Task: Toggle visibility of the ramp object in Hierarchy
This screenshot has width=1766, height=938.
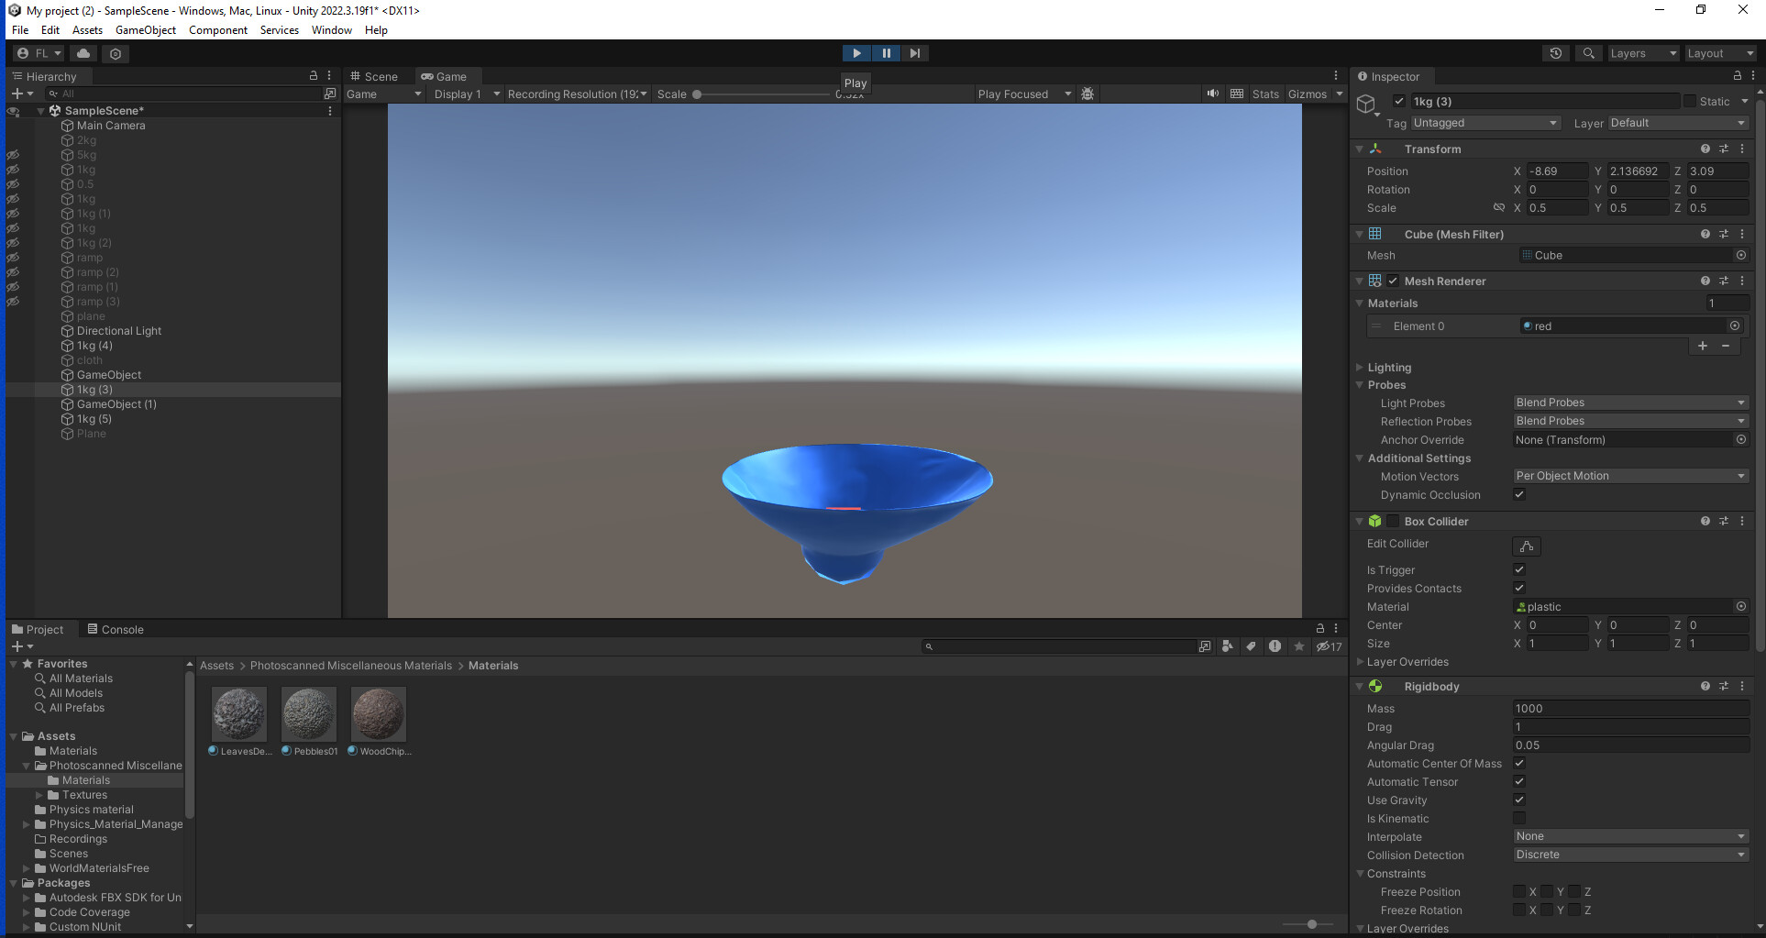Action: point(13,258)
